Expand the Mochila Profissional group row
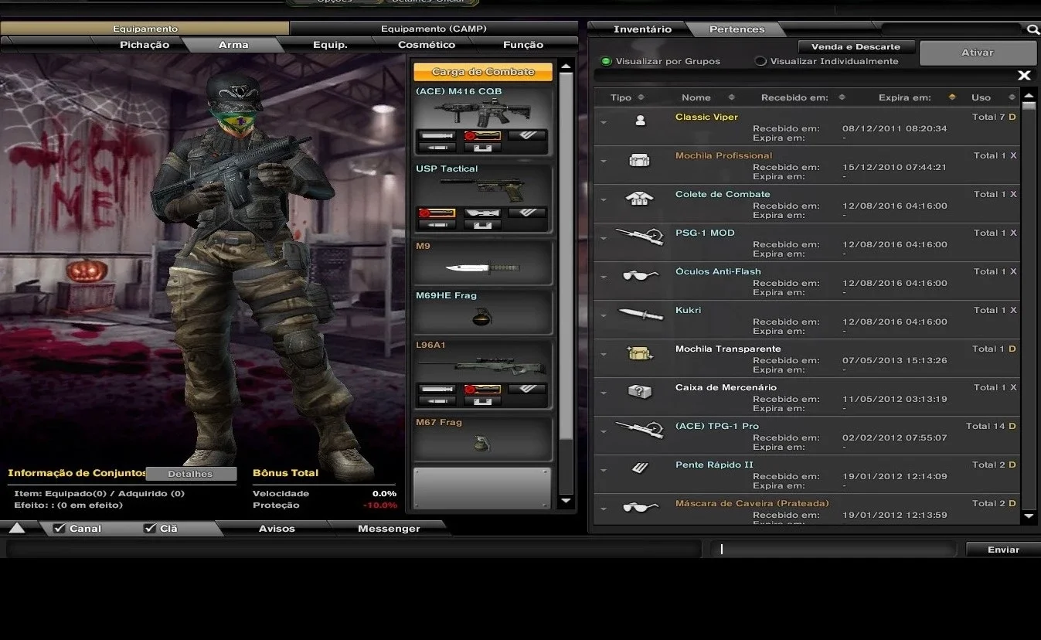Viewport: 1041px width, 640px height. [x=604, y=161]
